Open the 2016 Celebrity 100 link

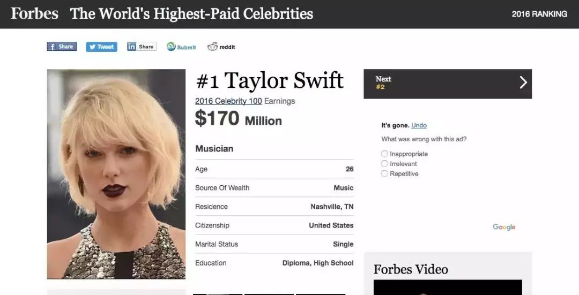(x=228, y=101)
